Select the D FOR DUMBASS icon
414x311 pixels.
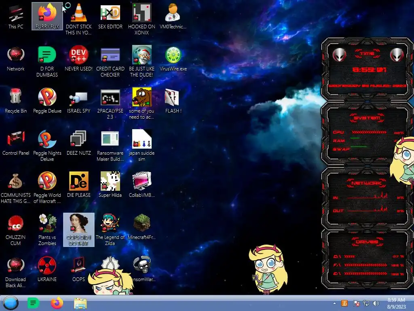[x=47, y=62]
